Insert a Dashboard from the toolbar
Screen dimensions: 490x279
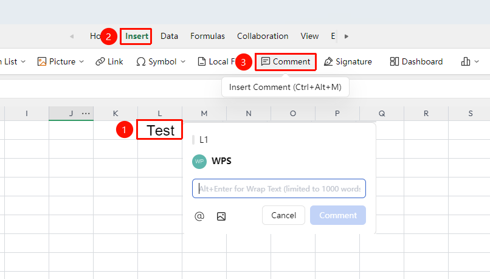(416, 61)
